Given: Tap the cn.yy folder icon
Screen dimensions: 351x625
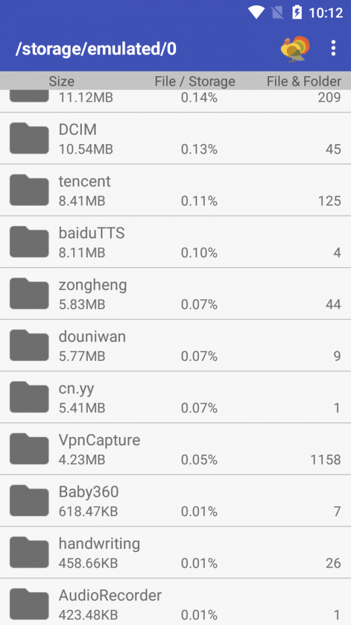Looking at the screenshot, I should pos(29,397).
